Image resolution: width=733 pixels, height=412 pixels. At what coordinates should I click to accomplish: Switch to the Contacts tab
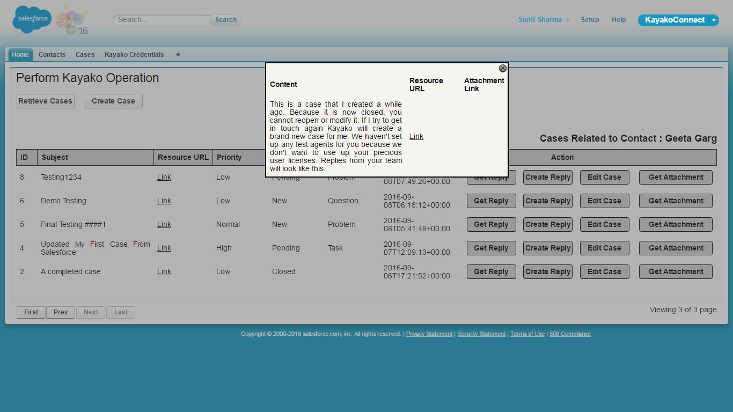(x=52, y=55)
